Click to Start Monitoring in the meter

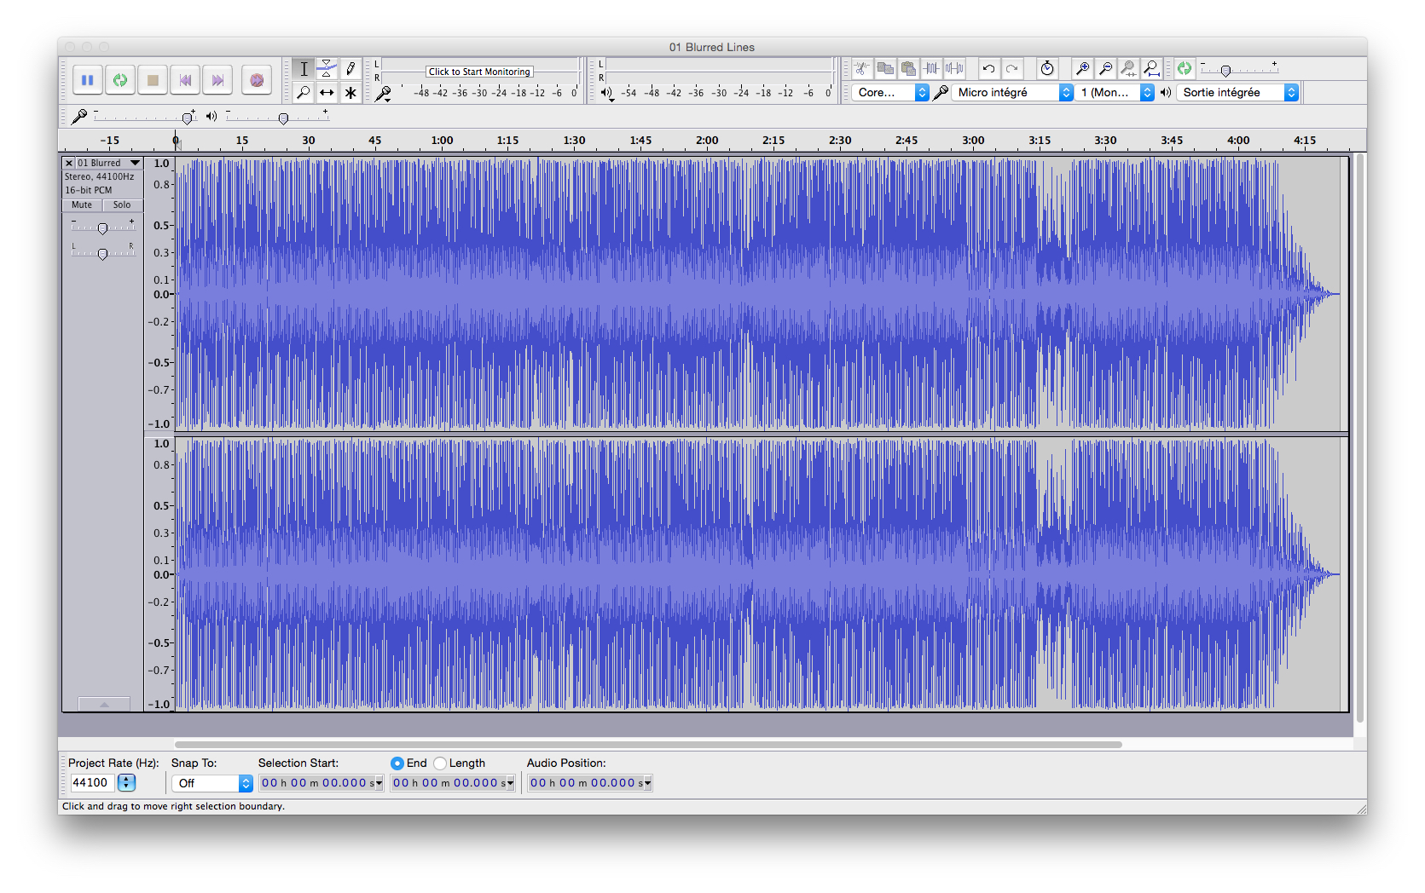[x=478, y=72]
